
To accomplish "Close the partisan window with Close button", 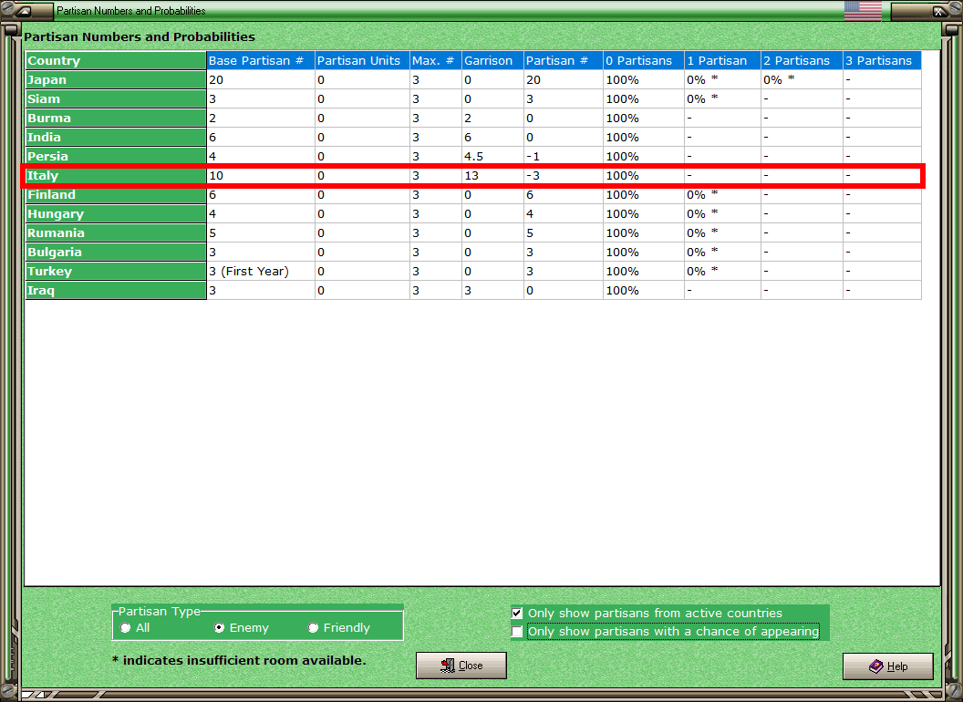I will pyautogui.click(x=461, y=666).
